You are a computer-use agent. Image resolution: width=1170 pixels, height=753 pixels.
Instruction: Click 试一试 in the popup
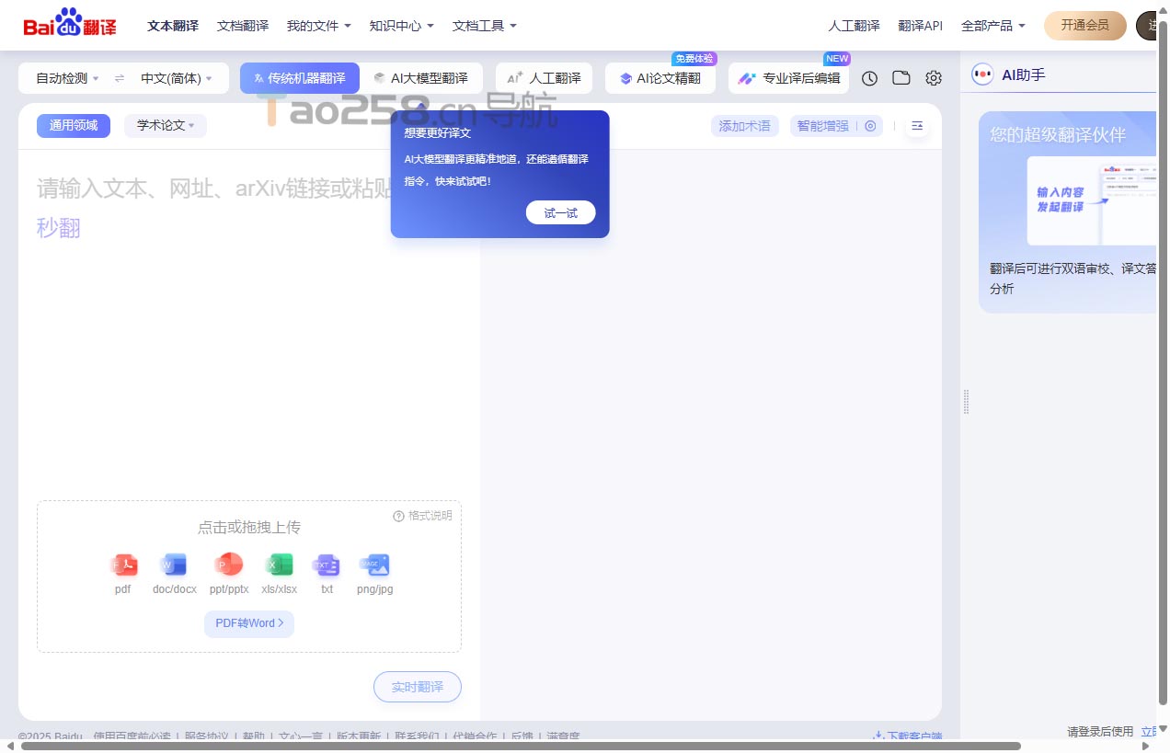pyautogui.click(x=561, y=212)
